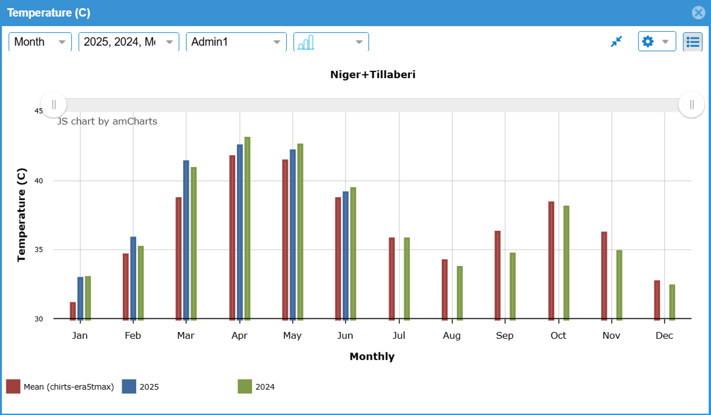Click the Niger+Tillaberi chart title

pos(373,75)
